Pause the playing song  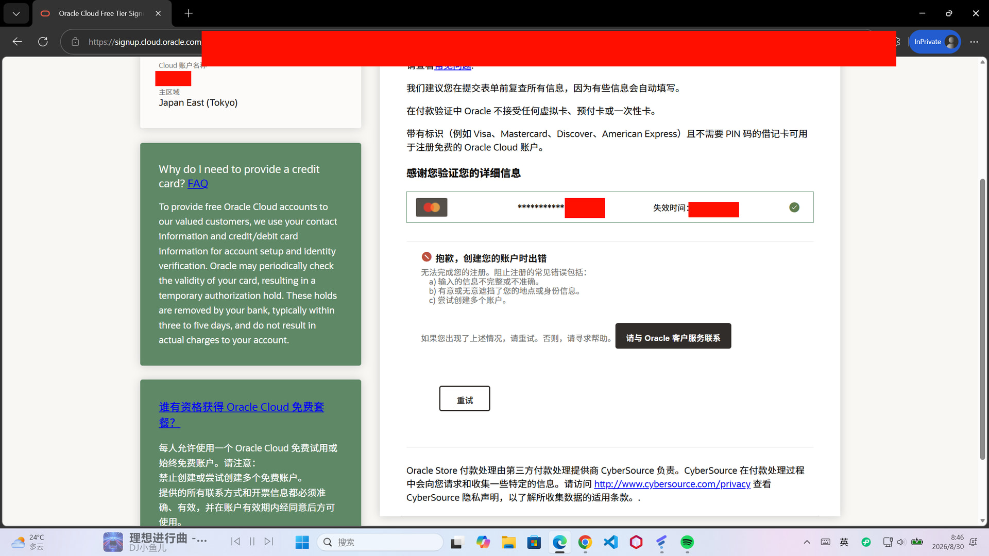tap(252, 542)
